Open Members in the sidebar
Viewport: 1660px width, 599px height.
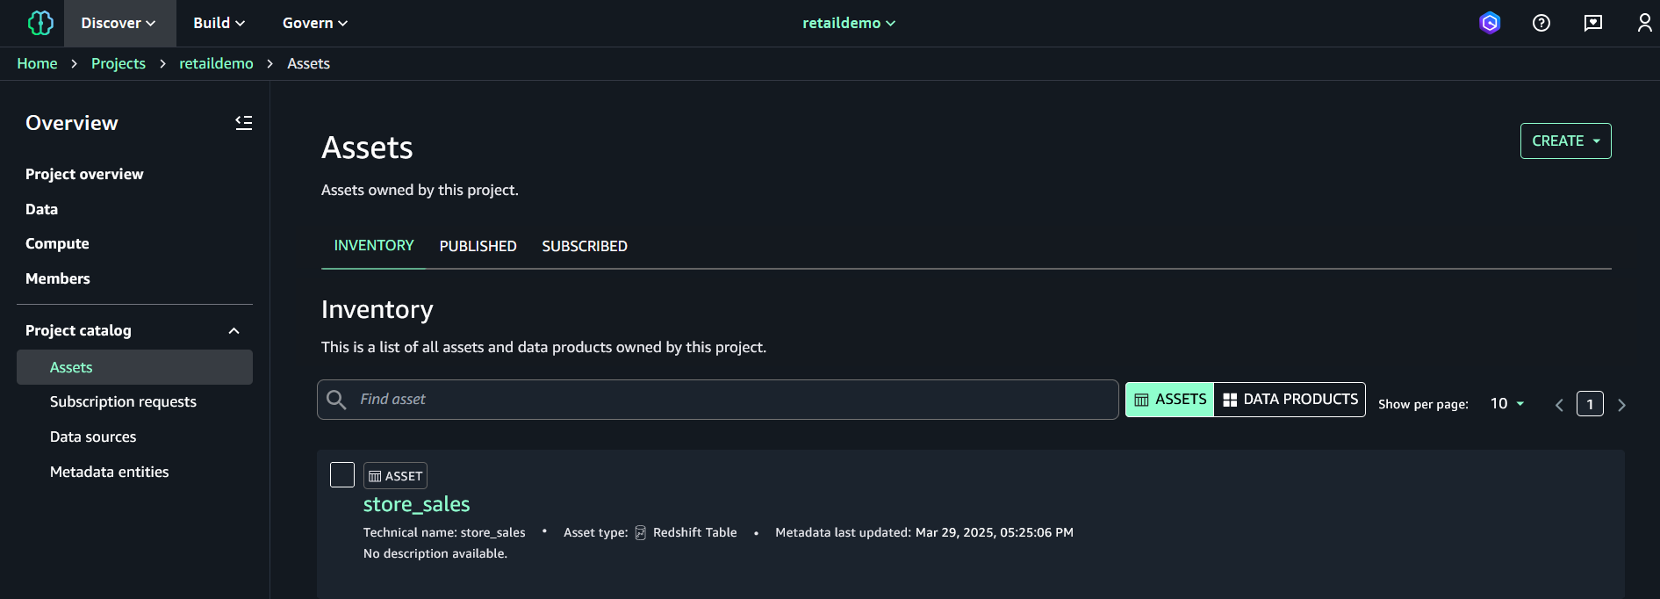(58, 278)
